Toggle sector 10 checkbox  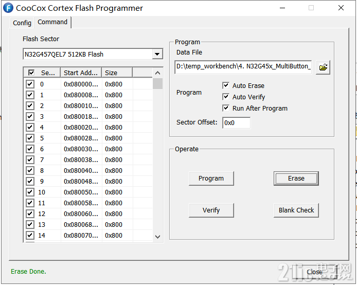pyautogui.click(x=30, y=192)
